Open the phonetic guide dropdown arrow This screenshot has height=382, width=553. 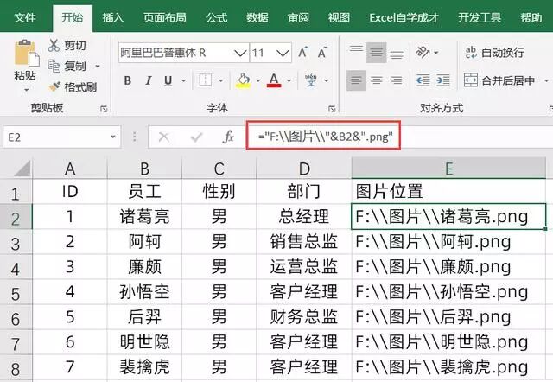point(327,80)
